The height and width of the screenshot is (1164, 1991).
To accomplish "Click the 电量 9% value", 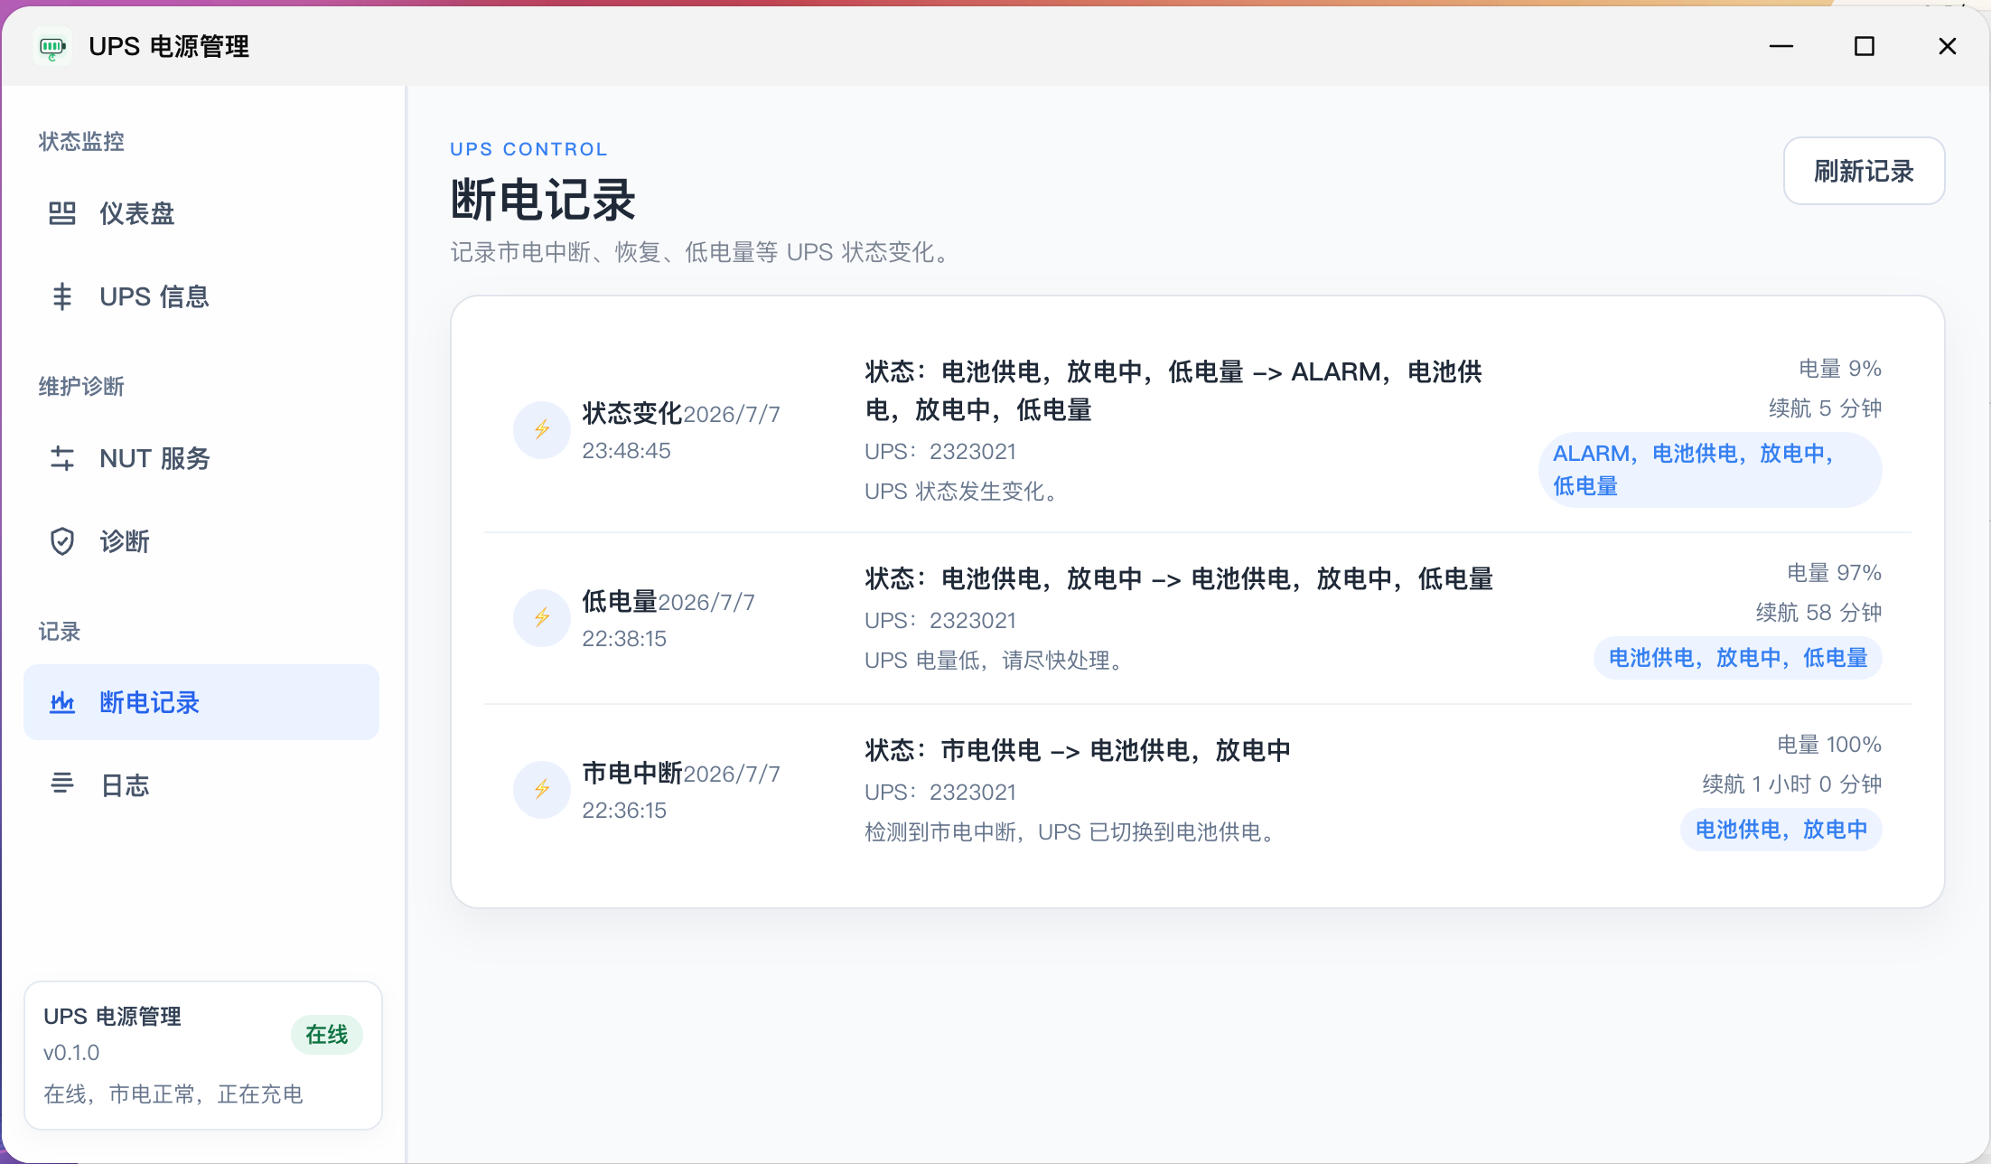I will 1840,369.
